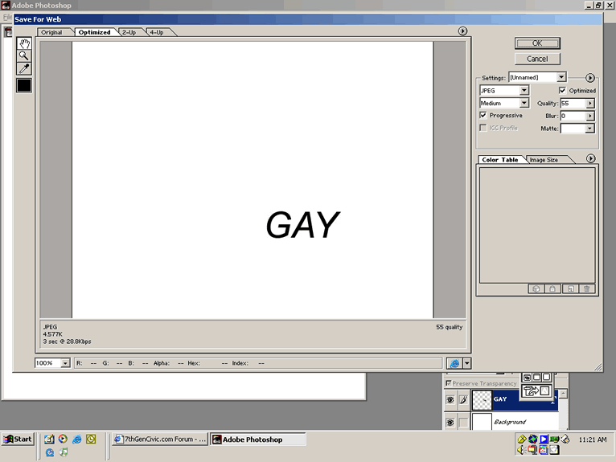
Task: Click the Internet Explorer browser preview icon
Action: point(454,363)
